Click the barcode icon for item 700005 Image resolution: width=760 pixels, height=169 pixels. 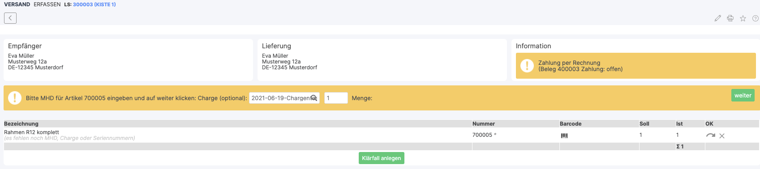(564, 135)
